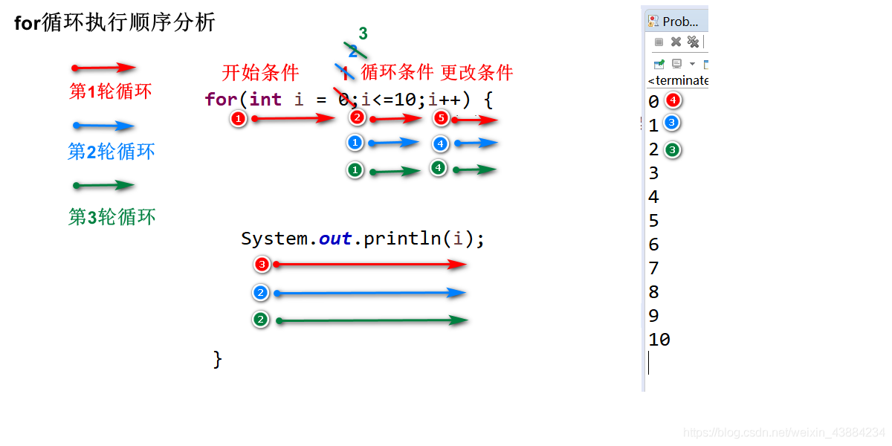Click Remove All Terminated Launches double-X icon
Viewport: 892px width, 446px height.
693,42
